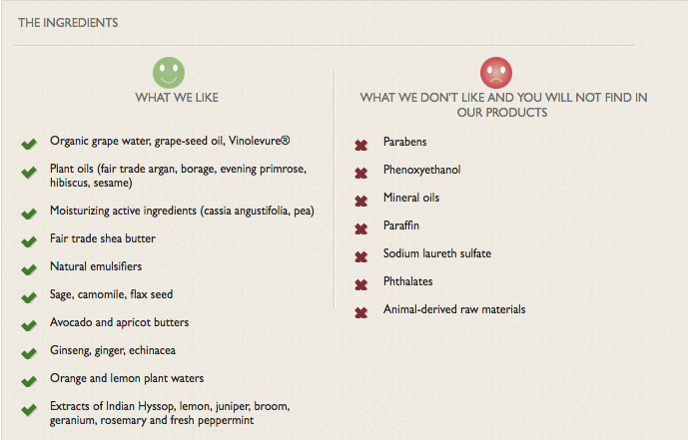This screenshot has width=688, height=440.
Task: Click the green smiley face icon
Action: click(x=169, y=73)
